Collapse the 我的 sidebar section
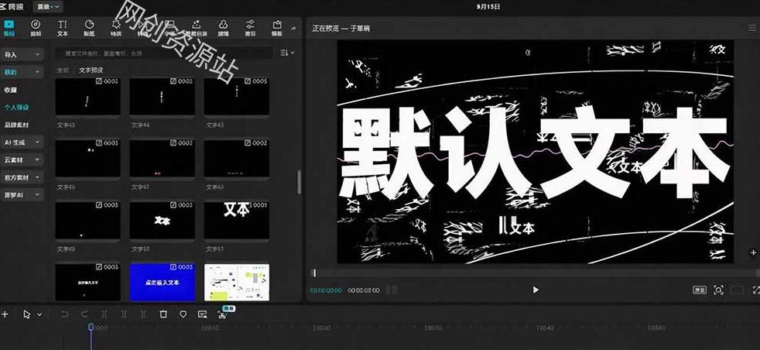Viewport: 760px width, 350px height. [x=22, y=72]
